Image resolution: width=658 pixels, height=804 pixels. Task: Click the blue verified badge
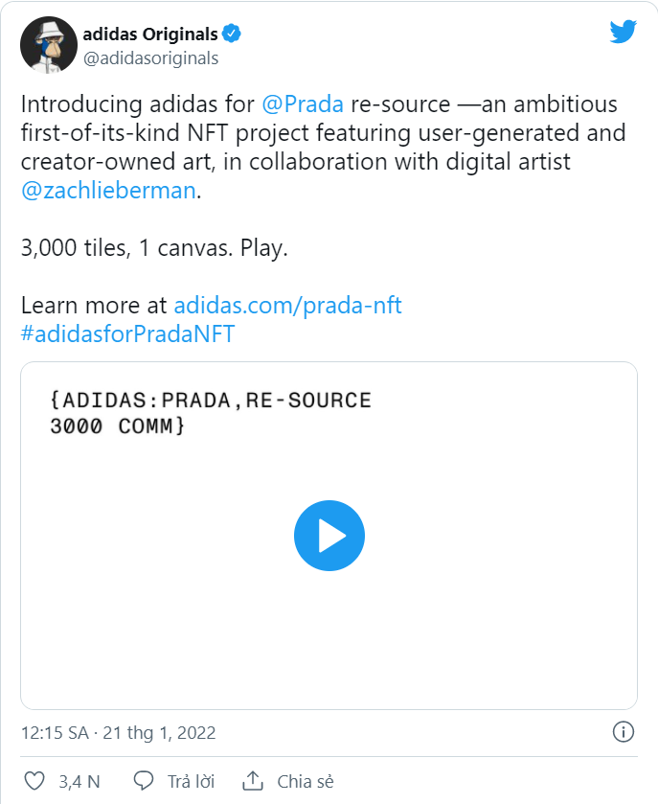232,34
